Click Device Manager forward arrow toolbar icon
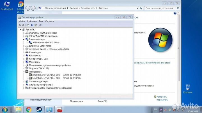 point(23,25)
